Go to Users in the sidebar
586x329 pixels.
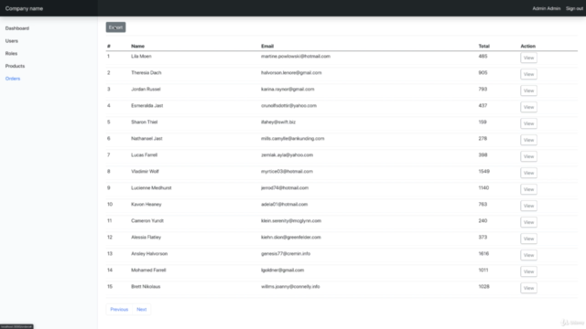[x=12, y=41]
